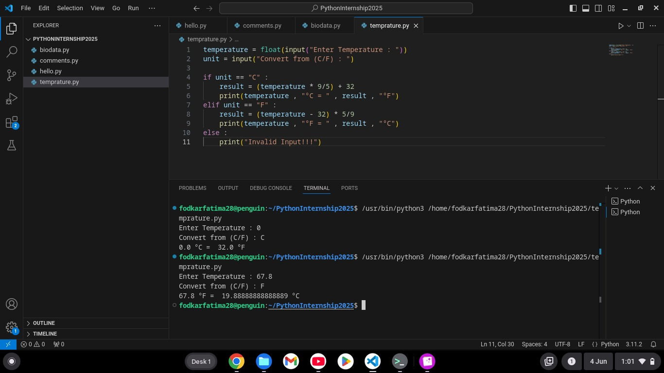
Task: Expand the TIMELINE section
Action: point(45,334)
